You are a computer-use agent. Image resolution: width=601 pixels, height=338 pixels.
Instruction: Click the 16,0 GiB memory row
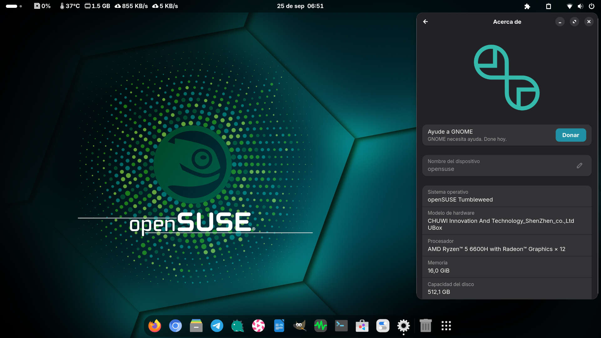507,267
